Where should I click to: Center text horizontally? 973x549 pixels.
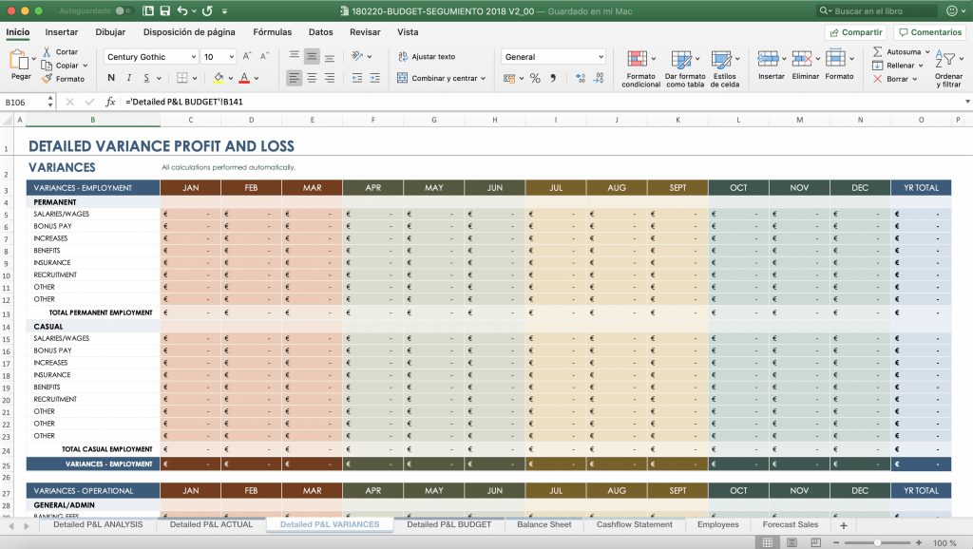[x=312, y=78]
